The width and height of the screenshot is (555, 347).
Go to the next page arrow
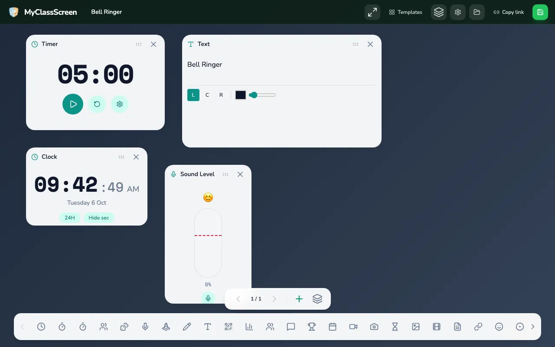pos(274,299)
